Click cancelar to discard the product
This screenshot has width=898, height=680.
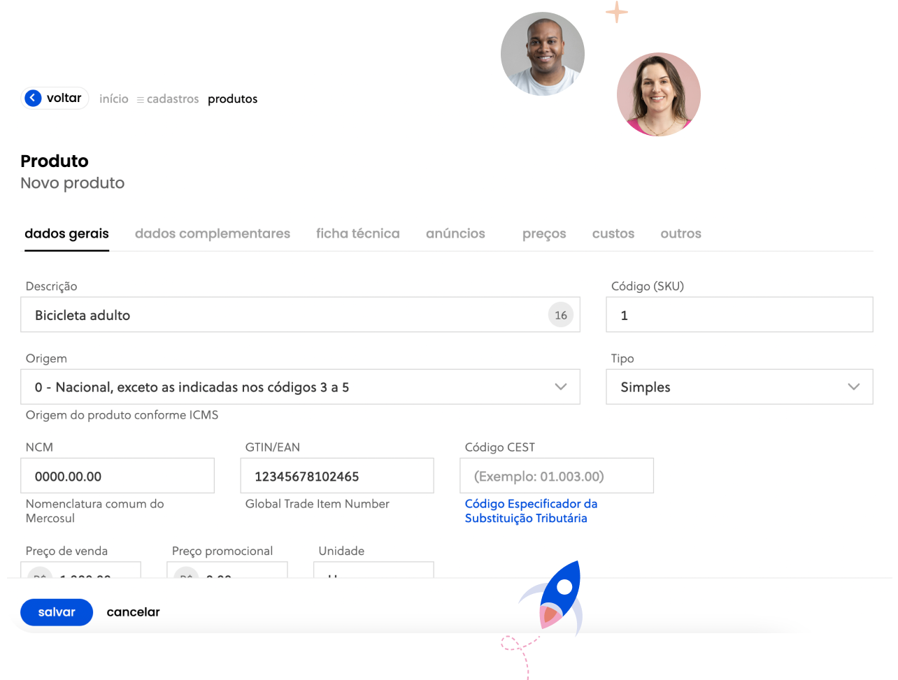pos(133,612)
